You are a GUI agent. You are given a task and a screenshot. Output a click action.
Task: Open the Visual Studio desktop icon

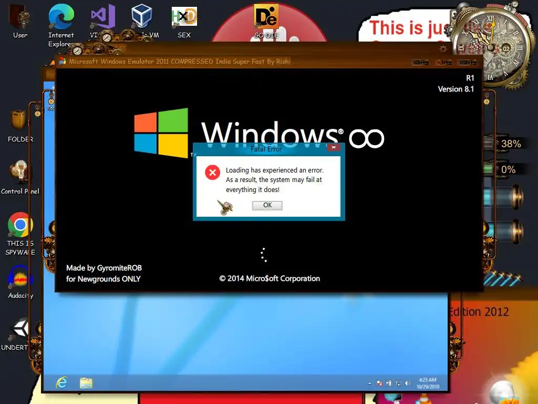102,21
